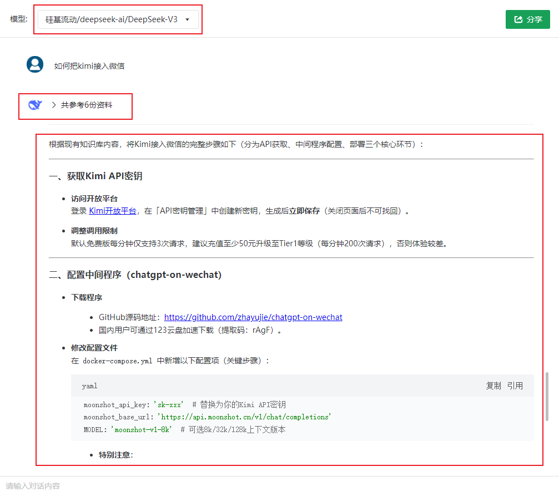Click the DeepSeek whale logo icon
This screenshot has width=559, height=497.
click(35, 105)
